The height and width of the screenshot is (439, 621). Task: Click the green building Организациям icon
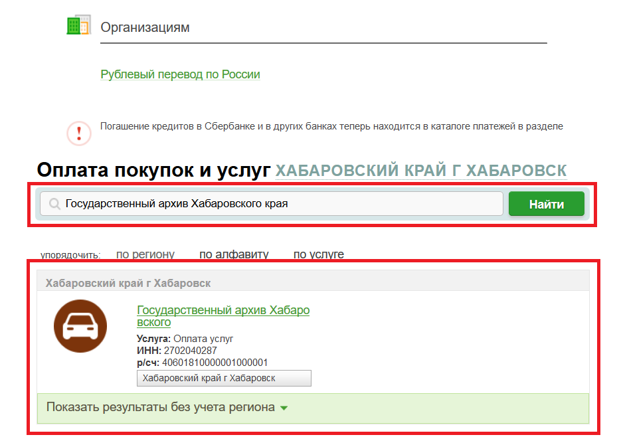click(x=79, y=25)
